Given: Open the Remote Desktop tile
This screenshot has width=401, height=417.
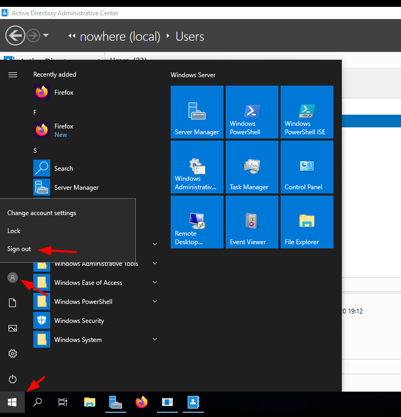Looking at the screenshot, I should point(197,222).
